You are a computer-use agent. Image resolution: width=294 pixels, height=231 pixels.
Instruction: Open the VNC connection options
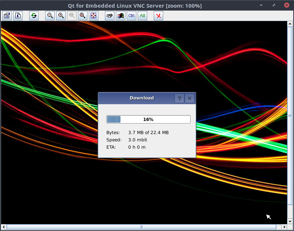click(x=7, y=16)
